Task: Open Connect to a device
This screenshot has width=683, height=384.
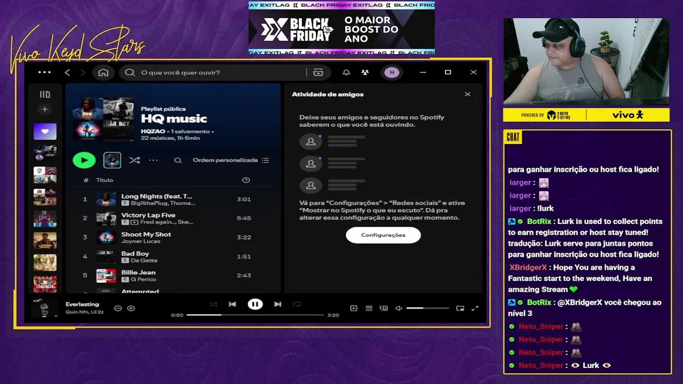Action: click(x=384, y=308)
